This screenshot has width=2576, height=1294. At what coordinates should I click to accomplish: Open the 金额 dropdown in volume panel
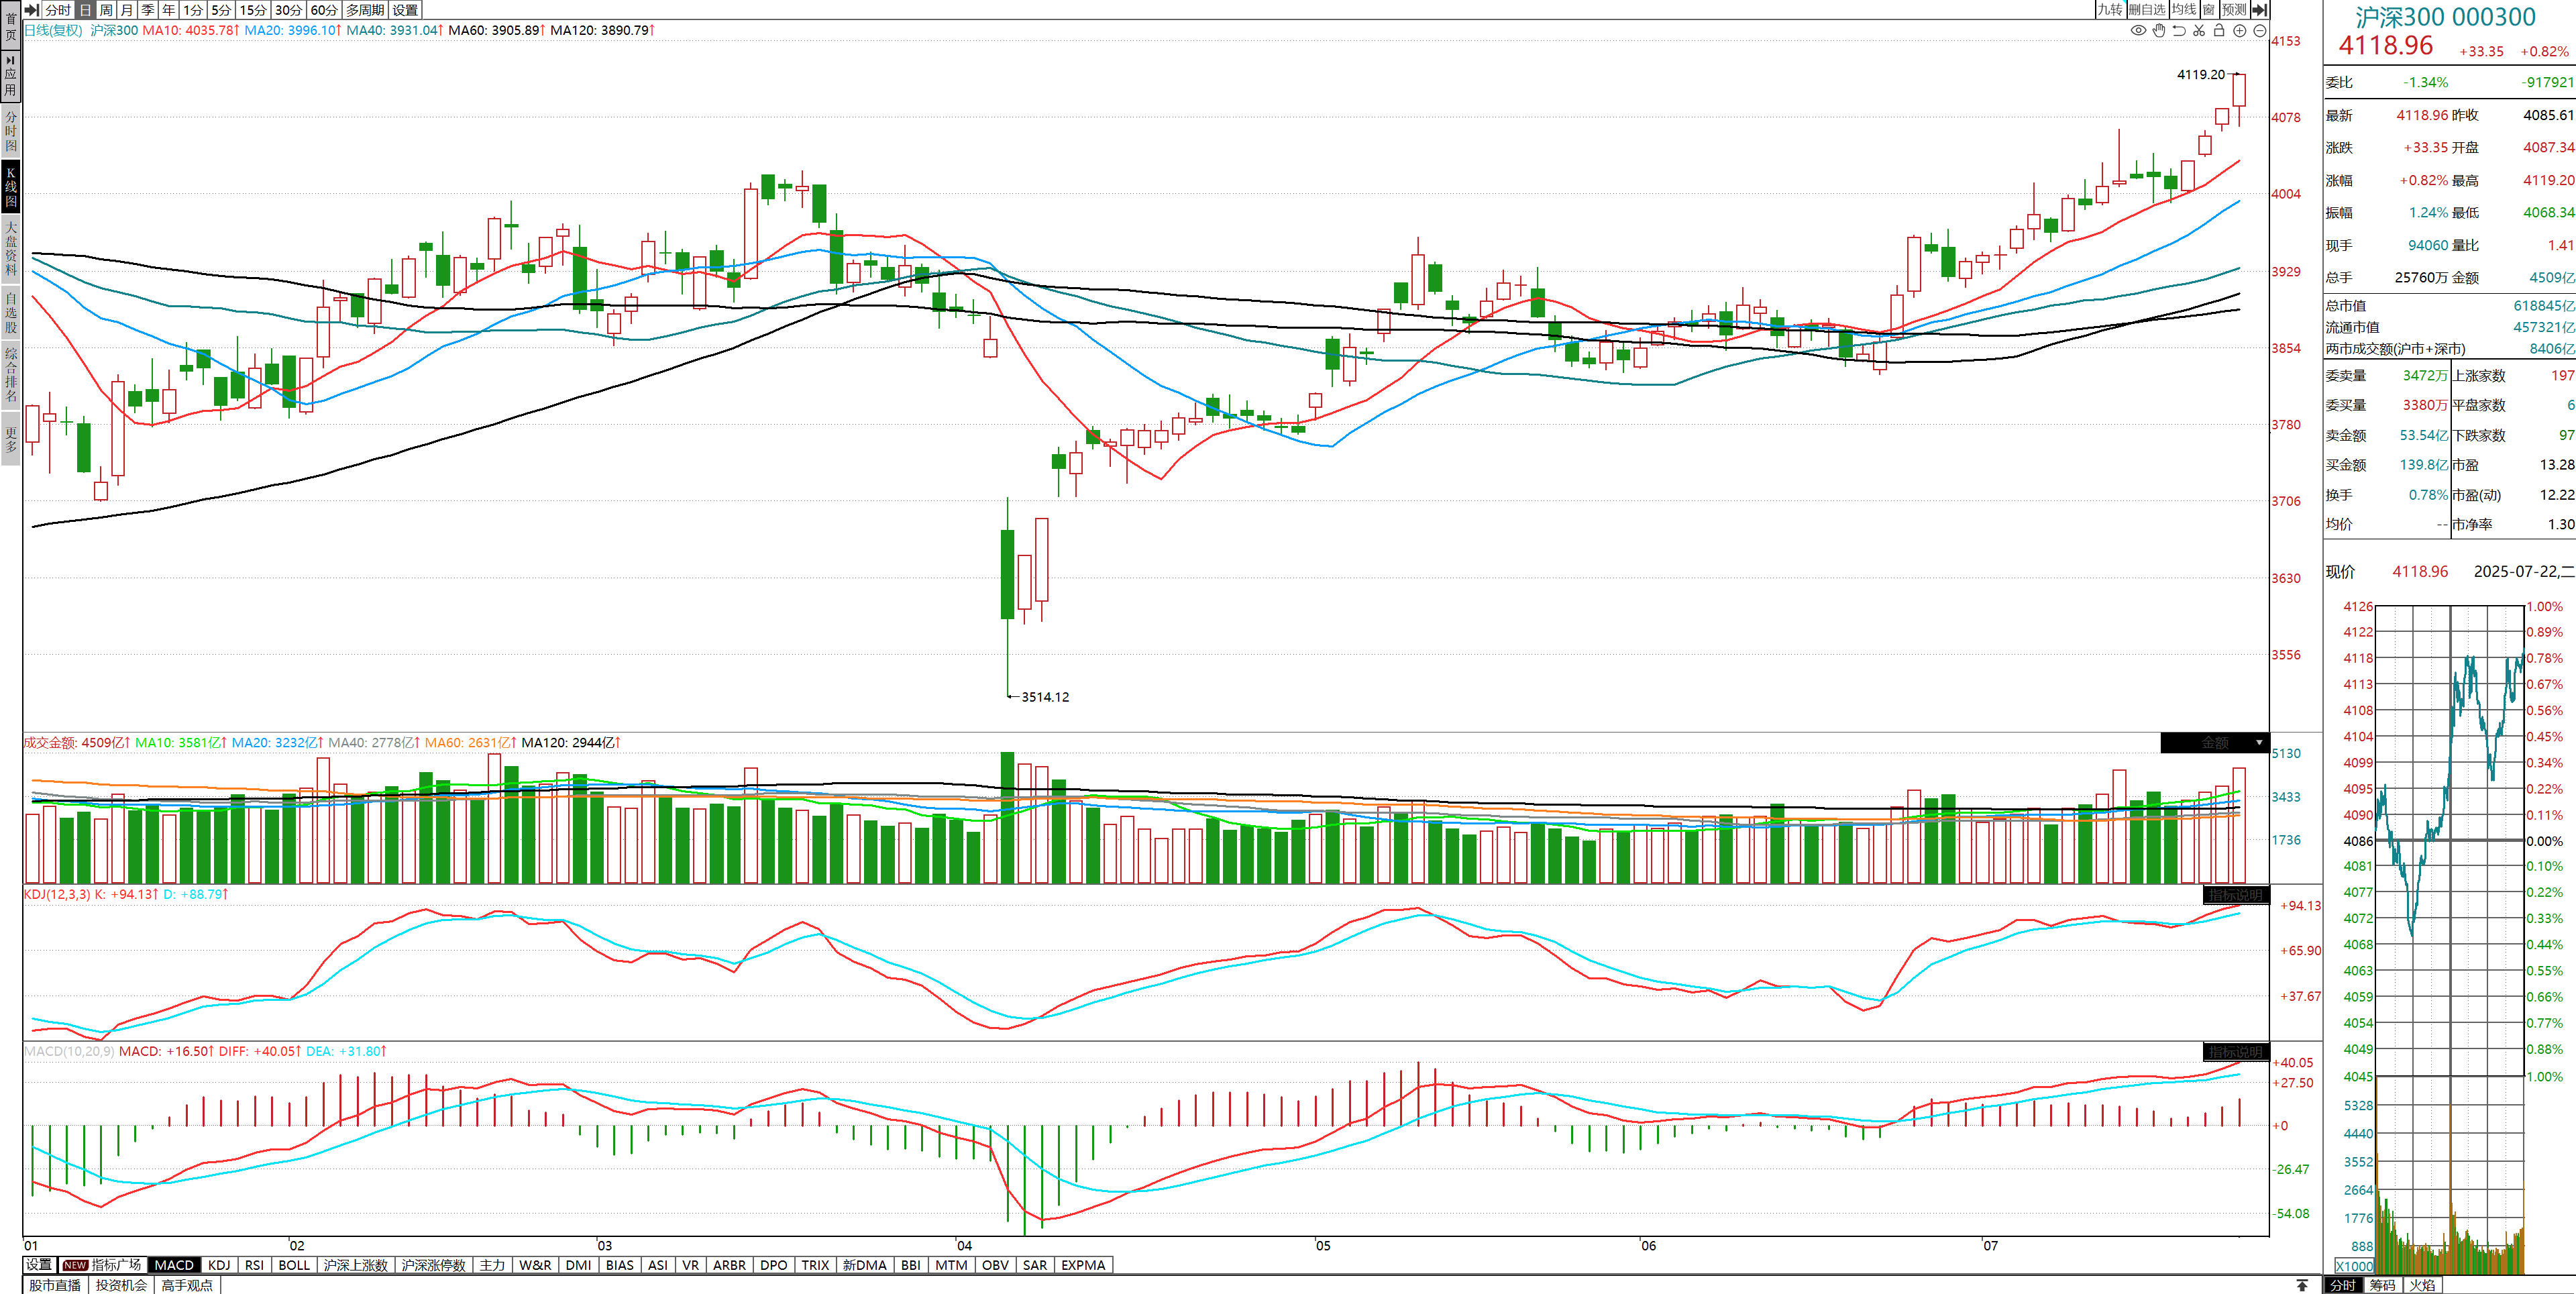[2259, 743]
